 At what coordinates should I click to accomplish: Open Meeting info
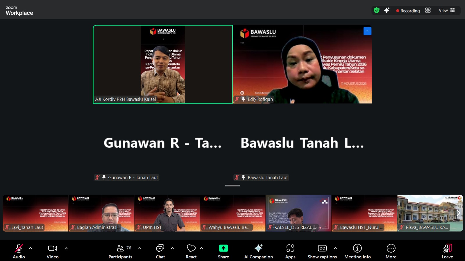pyautogui.click(x=357, y=251)
